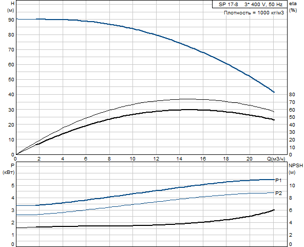Click the eta (%) axis label
Viewport: 304px width, 247px height.
pyautogui.click(x=293, y=7)
